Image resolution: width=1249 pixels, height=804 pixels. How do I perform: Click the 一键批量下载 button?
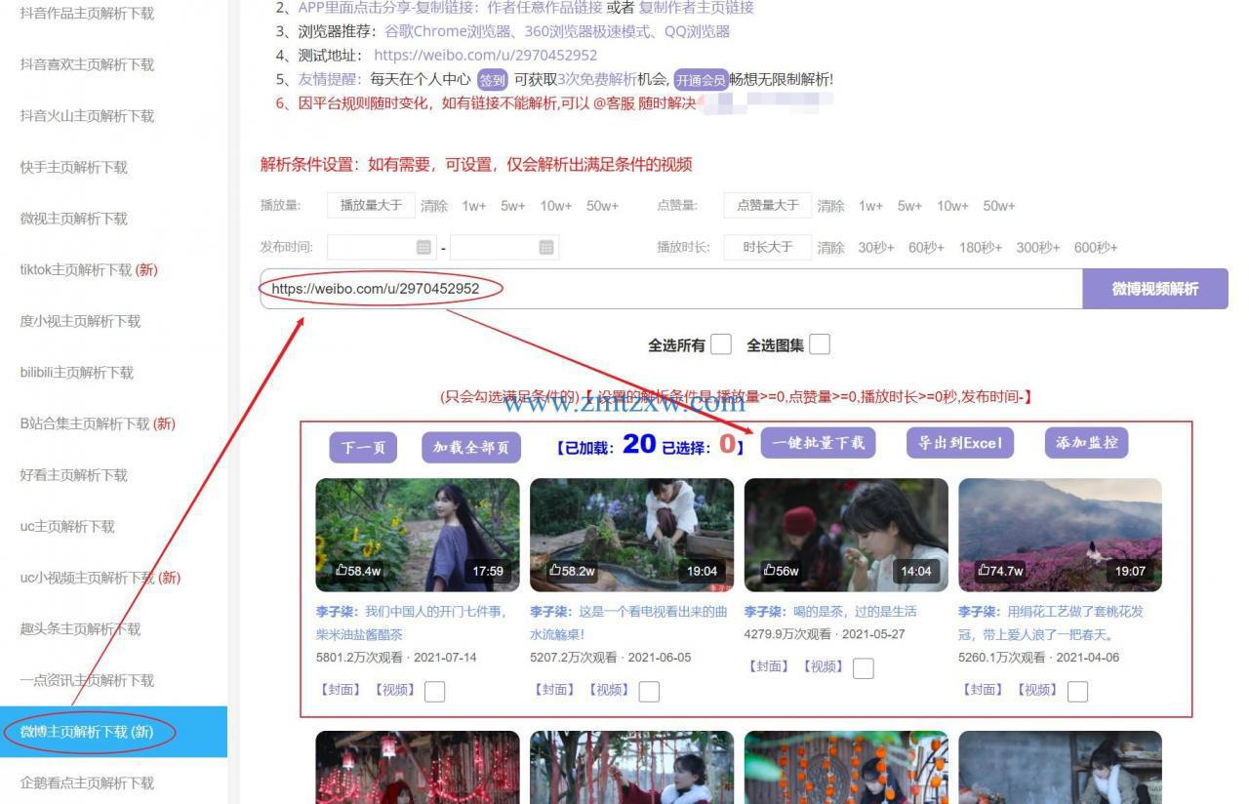(818, 443)
